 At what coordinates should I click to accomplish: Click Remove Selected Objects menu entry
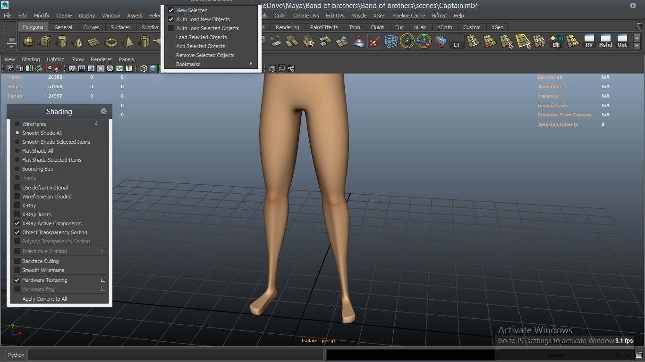point(205,55)
